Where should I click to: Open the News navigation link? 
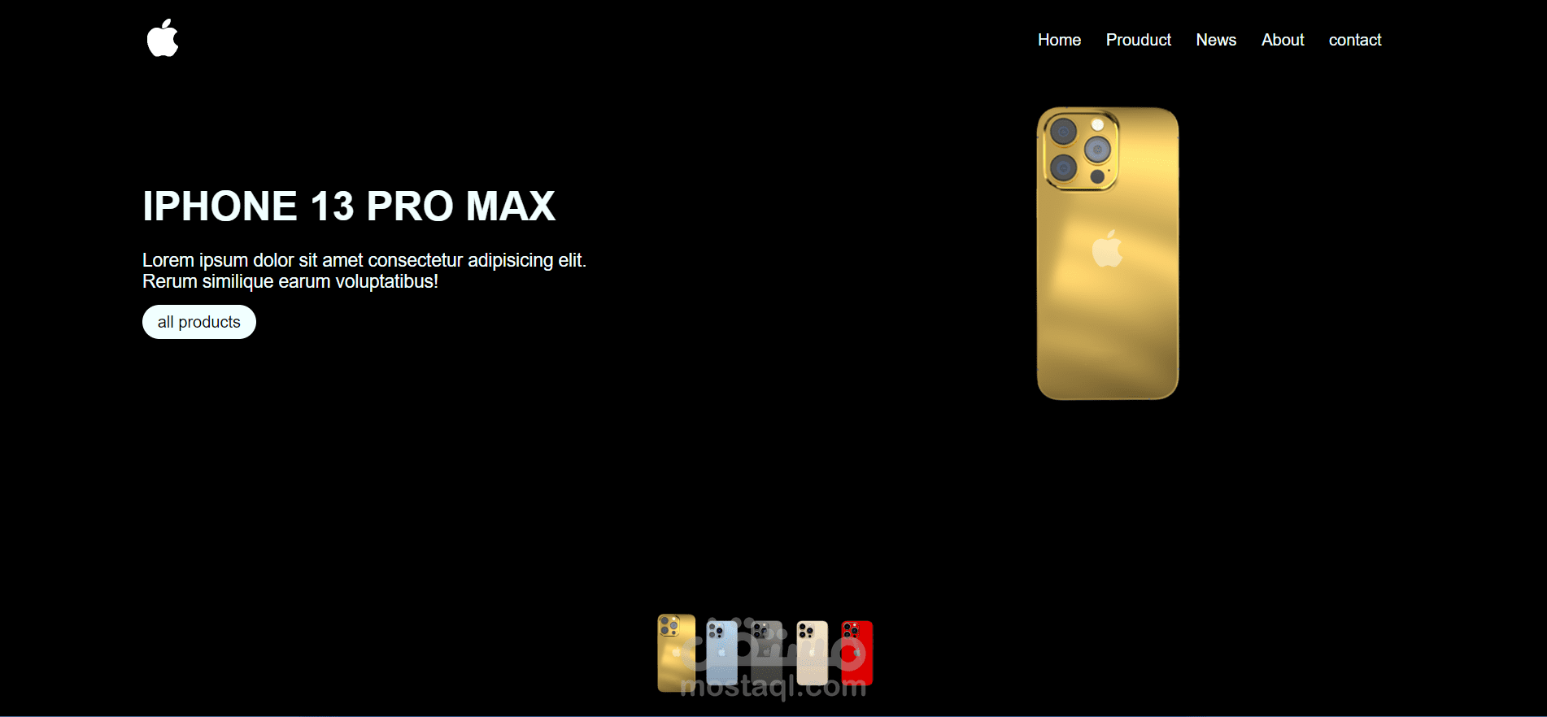tap(1216, 40)
